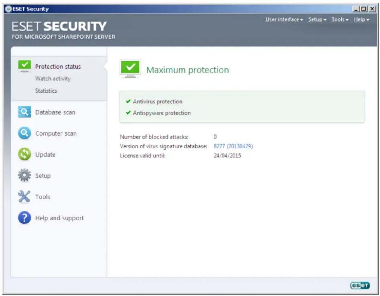
Task: Click the green Update arrows icon
Action: point(24,154)
